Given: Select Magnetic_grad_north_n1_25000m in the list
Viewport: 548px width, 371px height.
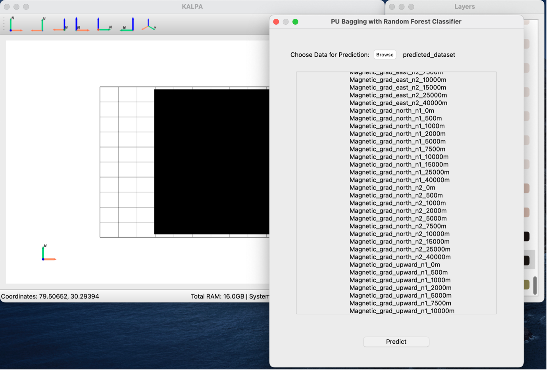Looking at the screenshot, I should [400, 173].
